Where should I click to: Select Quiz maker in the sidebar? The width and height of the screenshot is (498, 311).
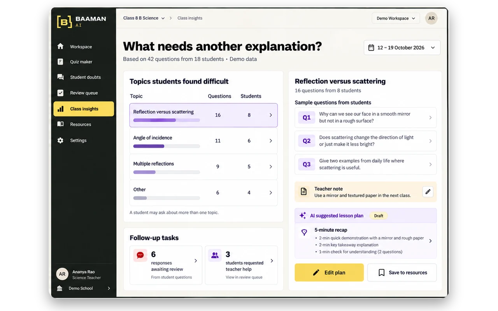pyautogui.click(x=84, y=62)
